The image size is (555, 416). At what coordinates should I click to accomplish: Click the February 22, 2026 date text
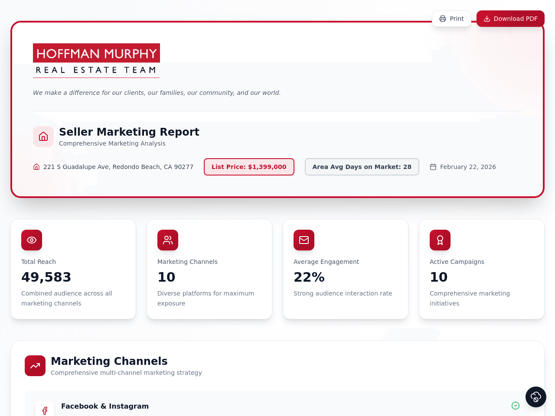click(468, 167)
